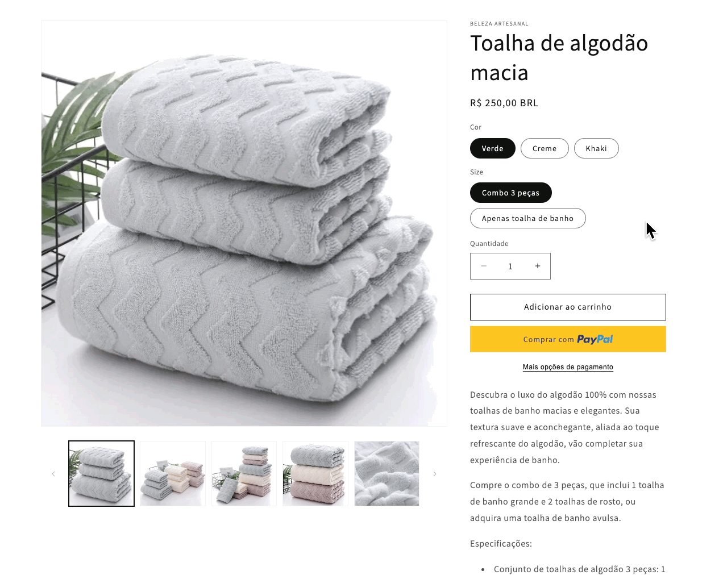
Task: Open the close-up towel texture thumbnail
Action: (387, 474)
